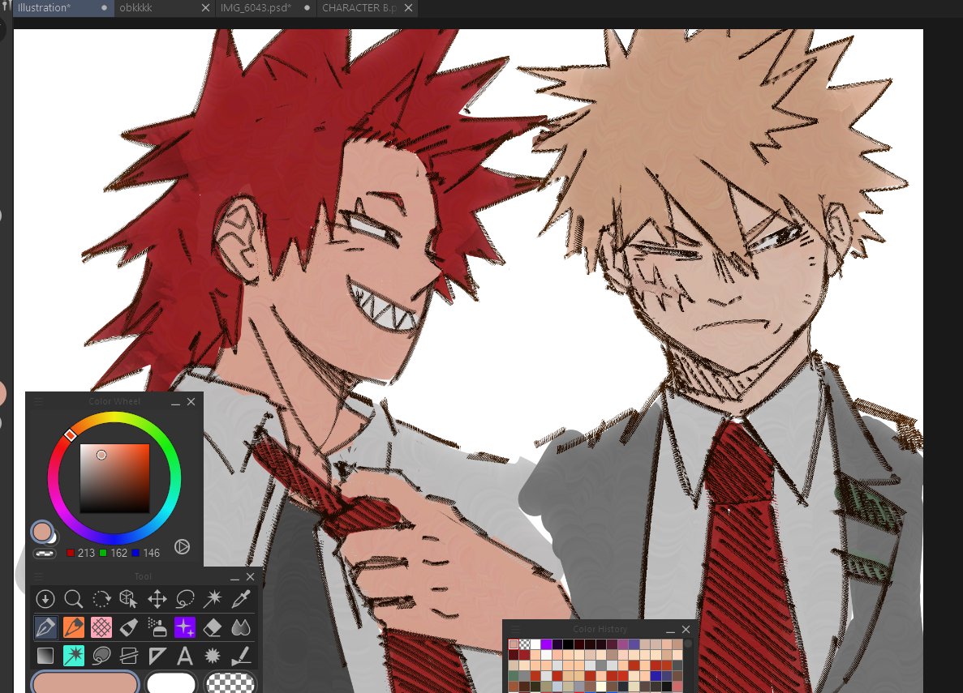Viewport: 963px width, 693px height.
Task: Select the purple sparkle Decoration tool
Action: pyautogui.click(x=185, y=627)
